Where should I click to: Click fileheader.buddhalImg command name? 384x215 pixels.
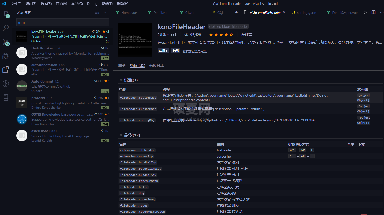pyautogui.click(x=138, y=162)
